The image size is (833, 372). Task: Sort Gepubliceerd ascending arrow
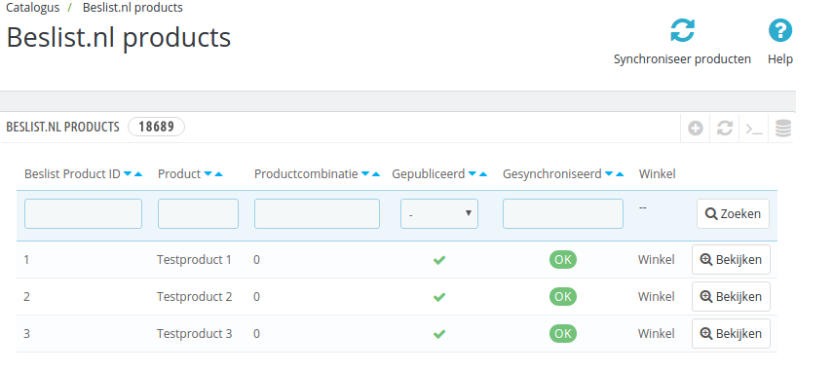click(482, 174)
